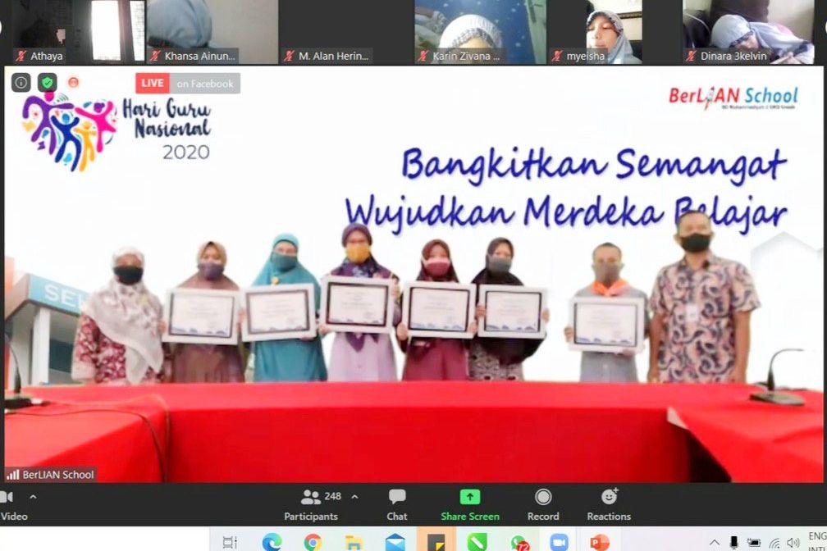Click muted mic icon beside Khansa Ainun

point(155,56)
